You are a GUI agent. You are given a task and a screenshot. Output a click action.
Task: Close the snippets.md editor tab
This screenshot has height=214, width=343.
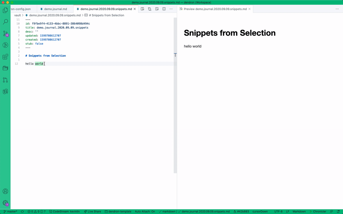135,9
